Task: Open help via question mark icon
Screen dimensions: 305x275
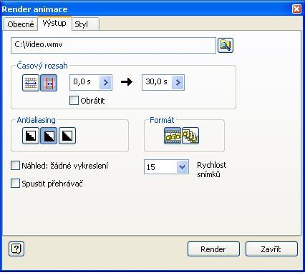Action: (16, 249)
